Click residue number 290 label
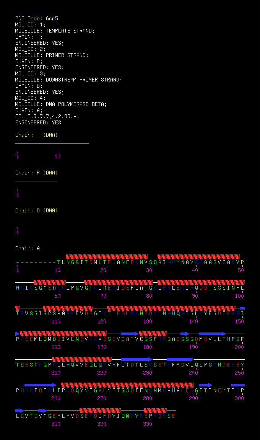260x440 pixels. (193, 398)
